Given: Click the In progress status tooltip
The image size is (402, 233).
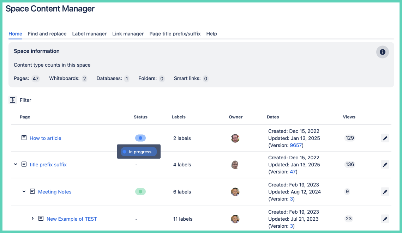Looking at the screenshot, I should (x=139, y=152).
